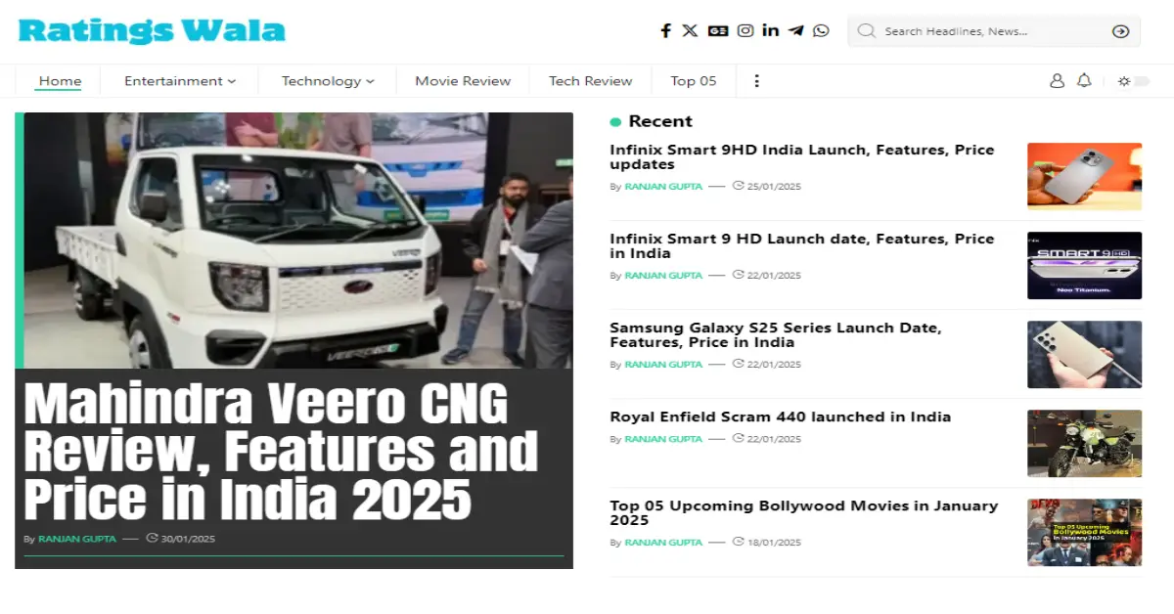The height and width of the screenshot is (614, 1174).
Task: Open the Google News icon
Action: coord(718,31)
